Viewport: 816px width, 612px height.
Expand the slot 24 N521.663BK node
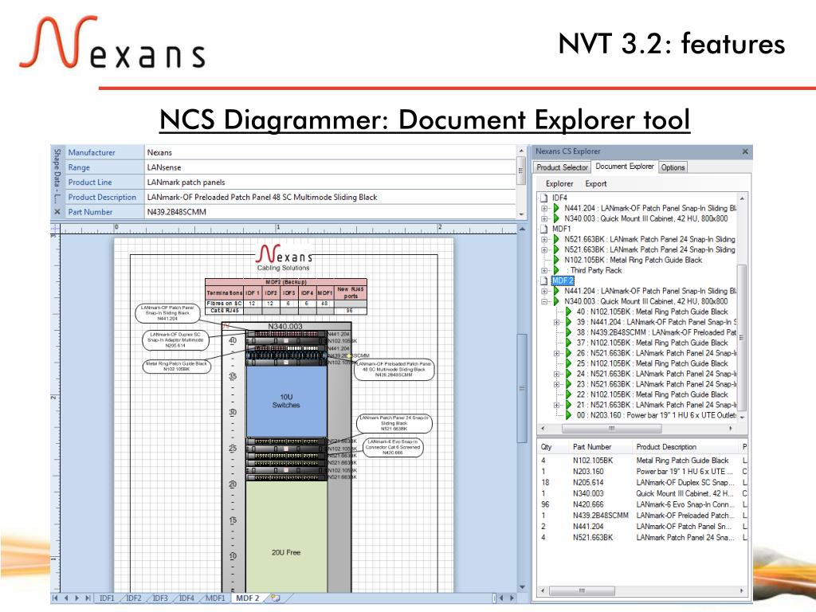(557, 374)
